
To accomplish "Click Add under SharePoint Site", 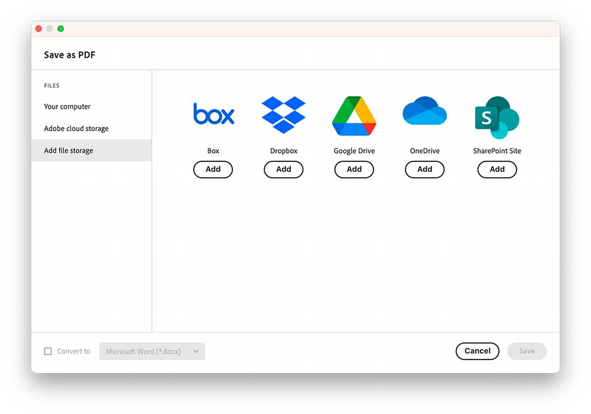I will 497,169.
